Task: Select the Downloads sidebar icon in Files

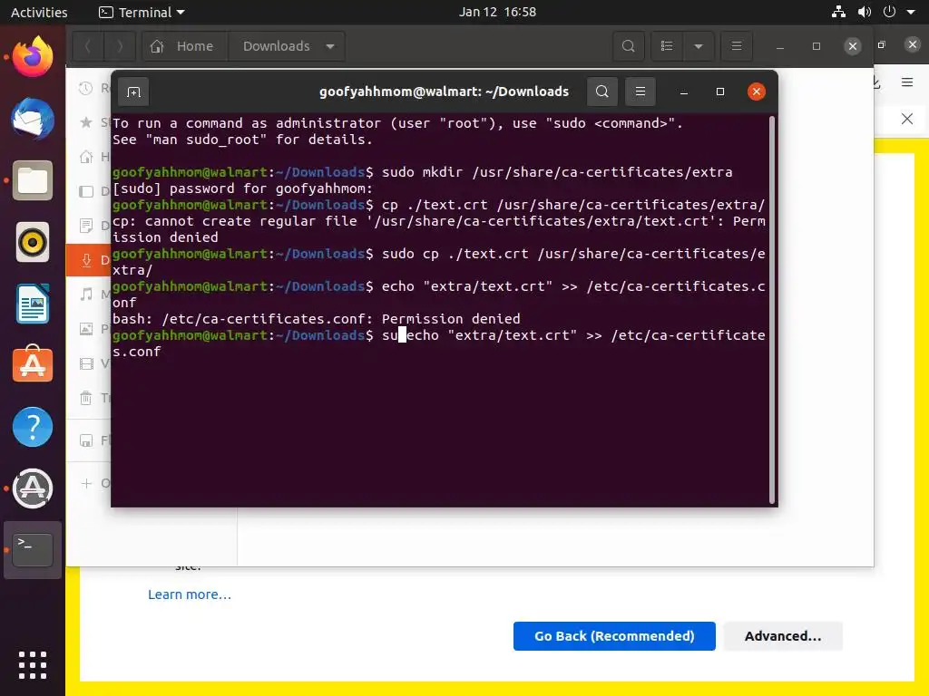Action: pos(86,260)
